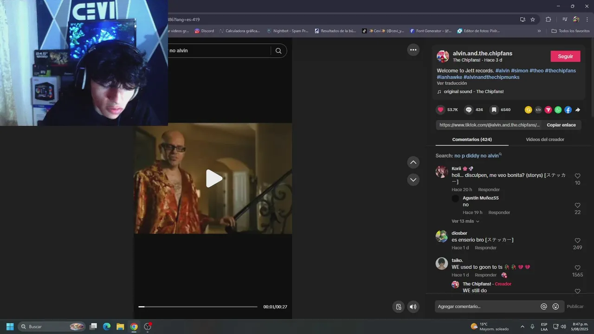Image resolution: width=594 pixels, height=334 pixels.
Task: Open comments via speech bubble icon
Action: 469,110
